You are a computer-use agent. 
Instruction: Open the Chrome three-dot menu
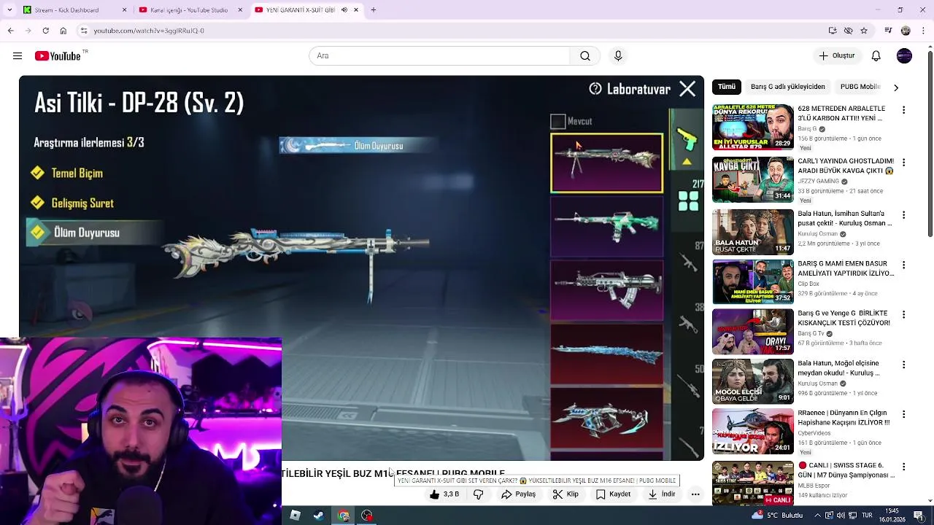(x=924, y=31)
